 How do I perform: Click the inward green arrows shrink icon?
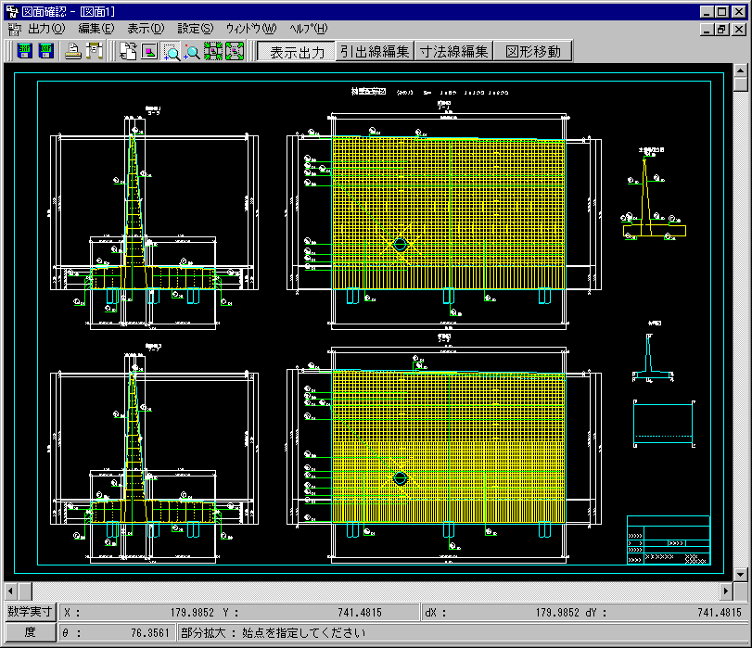click(213, 51)
